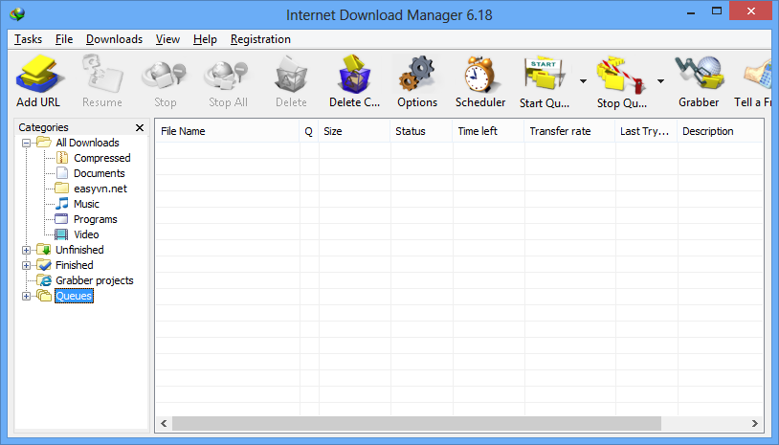Viewport: 779px width, 445px height.
Task: Open the Registration menu
Action: coord(260,39)
